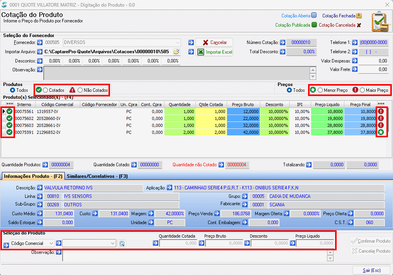Click the up arrow of top Observação scrollbar
Screen dimensions: 393x275
(313, 70)
